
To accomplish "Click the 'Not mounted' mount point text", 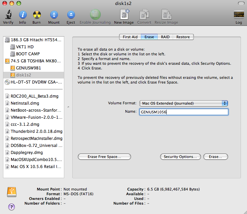I will (x=75, y=189).
